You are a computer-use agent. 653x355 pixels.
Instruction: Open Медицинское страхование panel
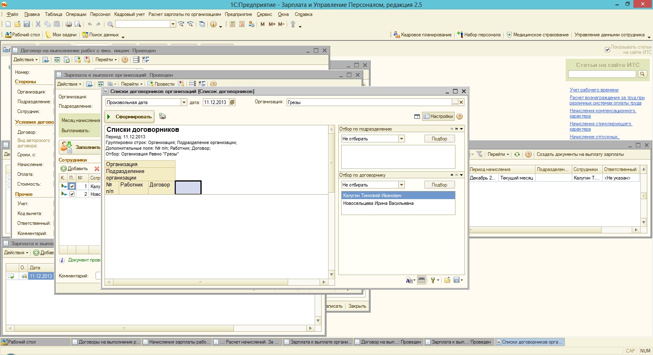coord(538,35)
